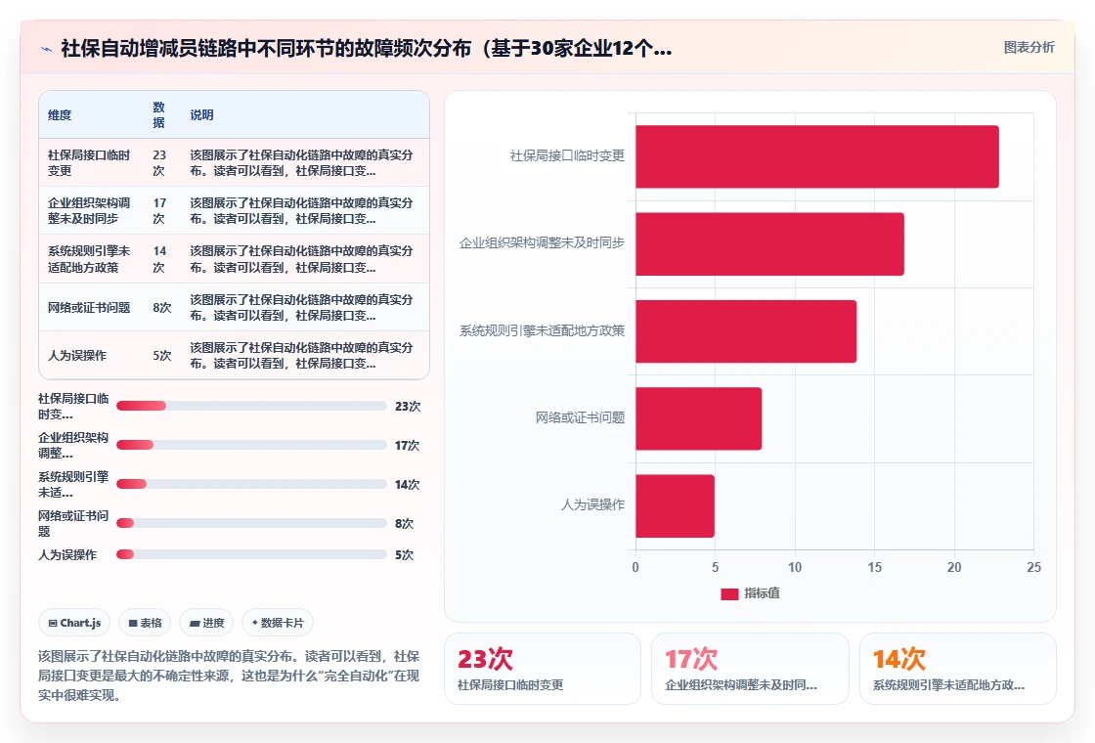Click the chart bar for 企业组织架构调整未及时同步
The height and width of the screenshot is (743, 1095).
click(x=769, y=243)
